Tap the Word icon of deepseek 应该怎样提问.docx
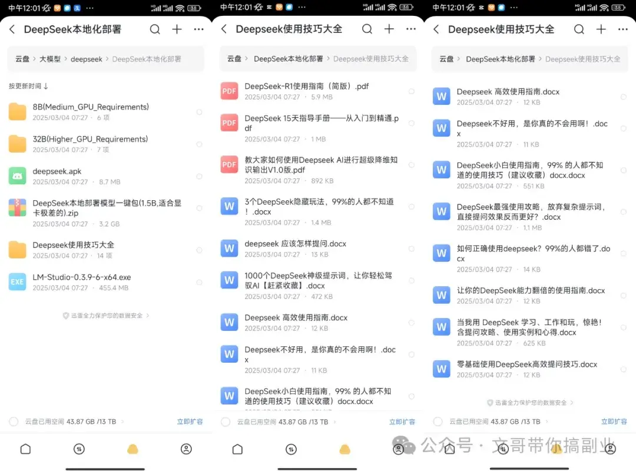 [229, 248]
